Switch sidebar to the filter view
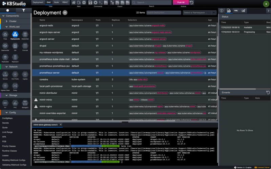Viewport: 271px width, 169px height. (x=23, y=11)
